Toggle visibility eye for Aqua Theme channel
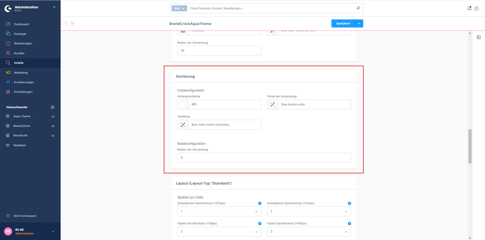The width and height of the screenshot is (485, 240). (x=53, y=117)
